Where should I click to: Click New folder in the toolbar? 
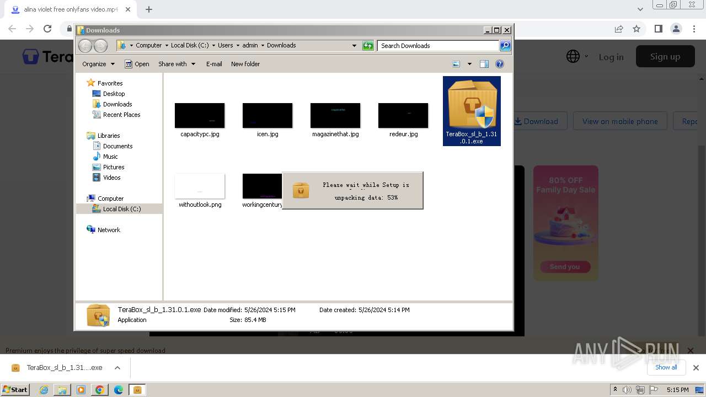(245, 64)
